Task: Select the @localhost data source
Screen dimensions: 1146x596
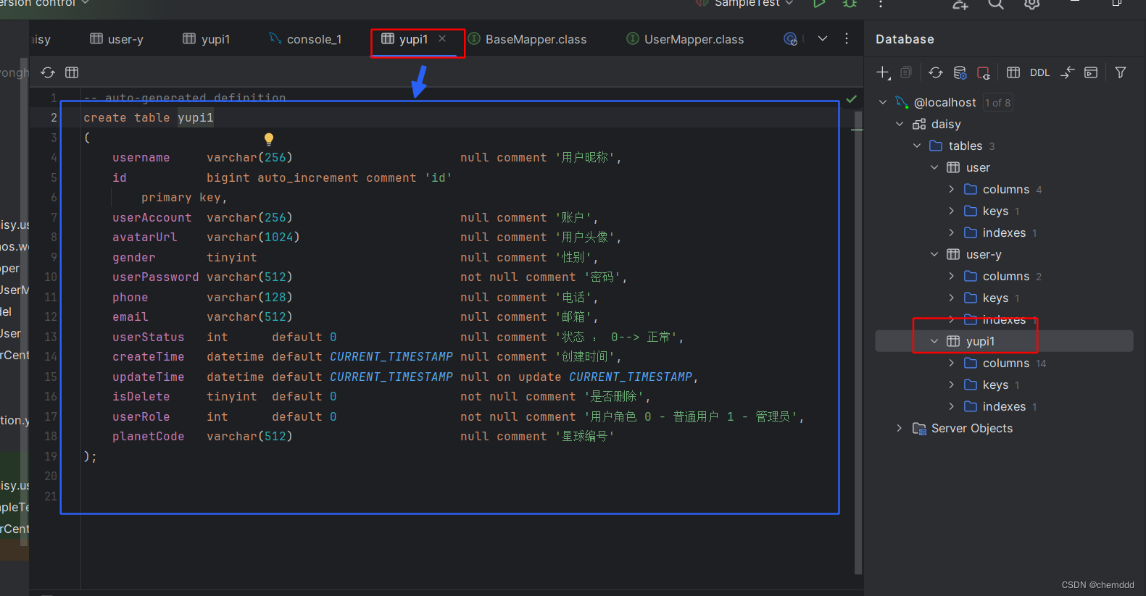Action: 944,102
